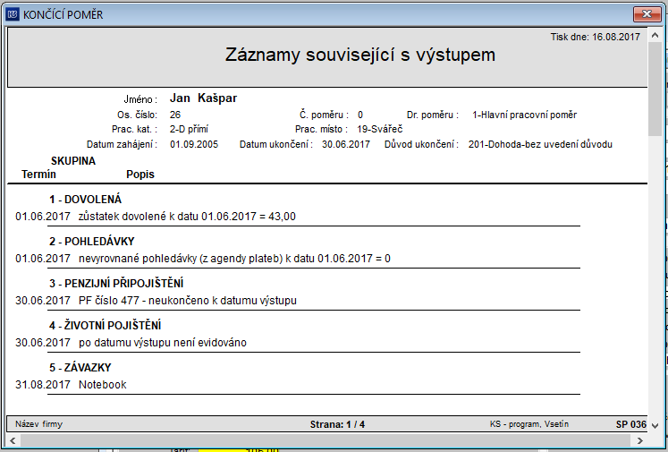Click job position '19-Svářeč'
The width and height of the screenshot is (668, 452).
point(379,129)
